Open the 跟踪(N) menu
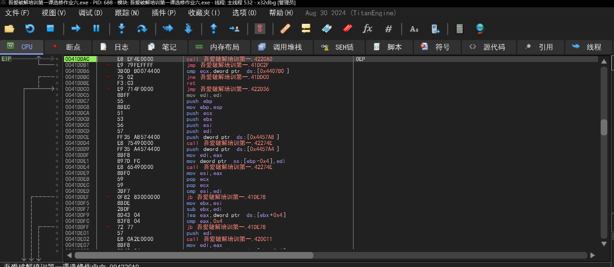614x267 pixels. click(x=127, y=13)
